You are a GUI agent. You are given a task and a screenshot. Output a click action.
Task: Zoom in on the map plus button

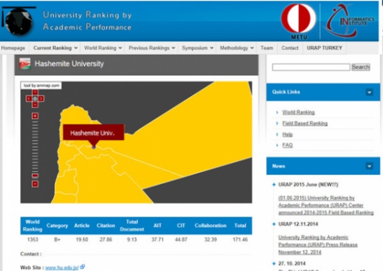pyautogui.click(x=36, y=116)
